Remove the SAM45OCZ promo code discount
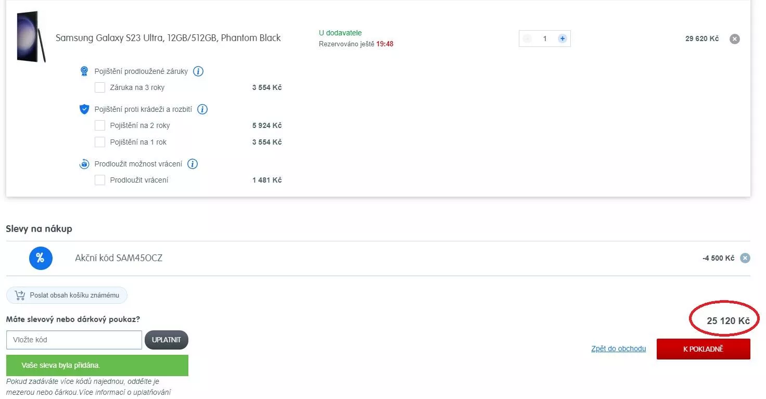The image size is (766, 399). [745, 258]
